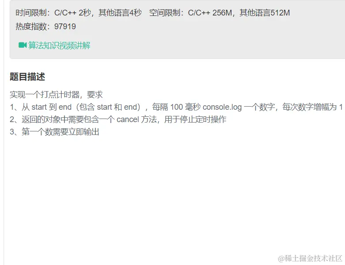The width and height of the screenshot is (345, 265).
Task: Select the 空间限制 label text
Action: click(x=165, y=13)
